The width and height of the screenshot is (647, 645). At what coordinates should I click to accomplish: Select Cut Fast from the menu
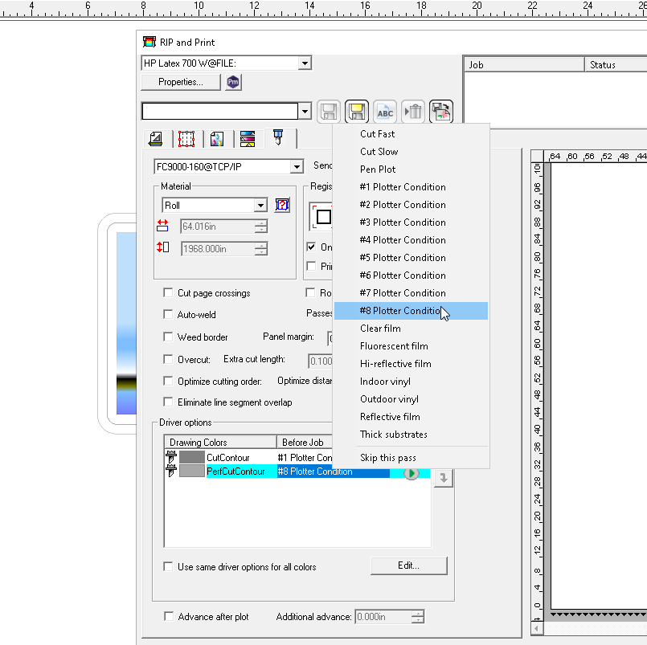click(x=411, y=134)
